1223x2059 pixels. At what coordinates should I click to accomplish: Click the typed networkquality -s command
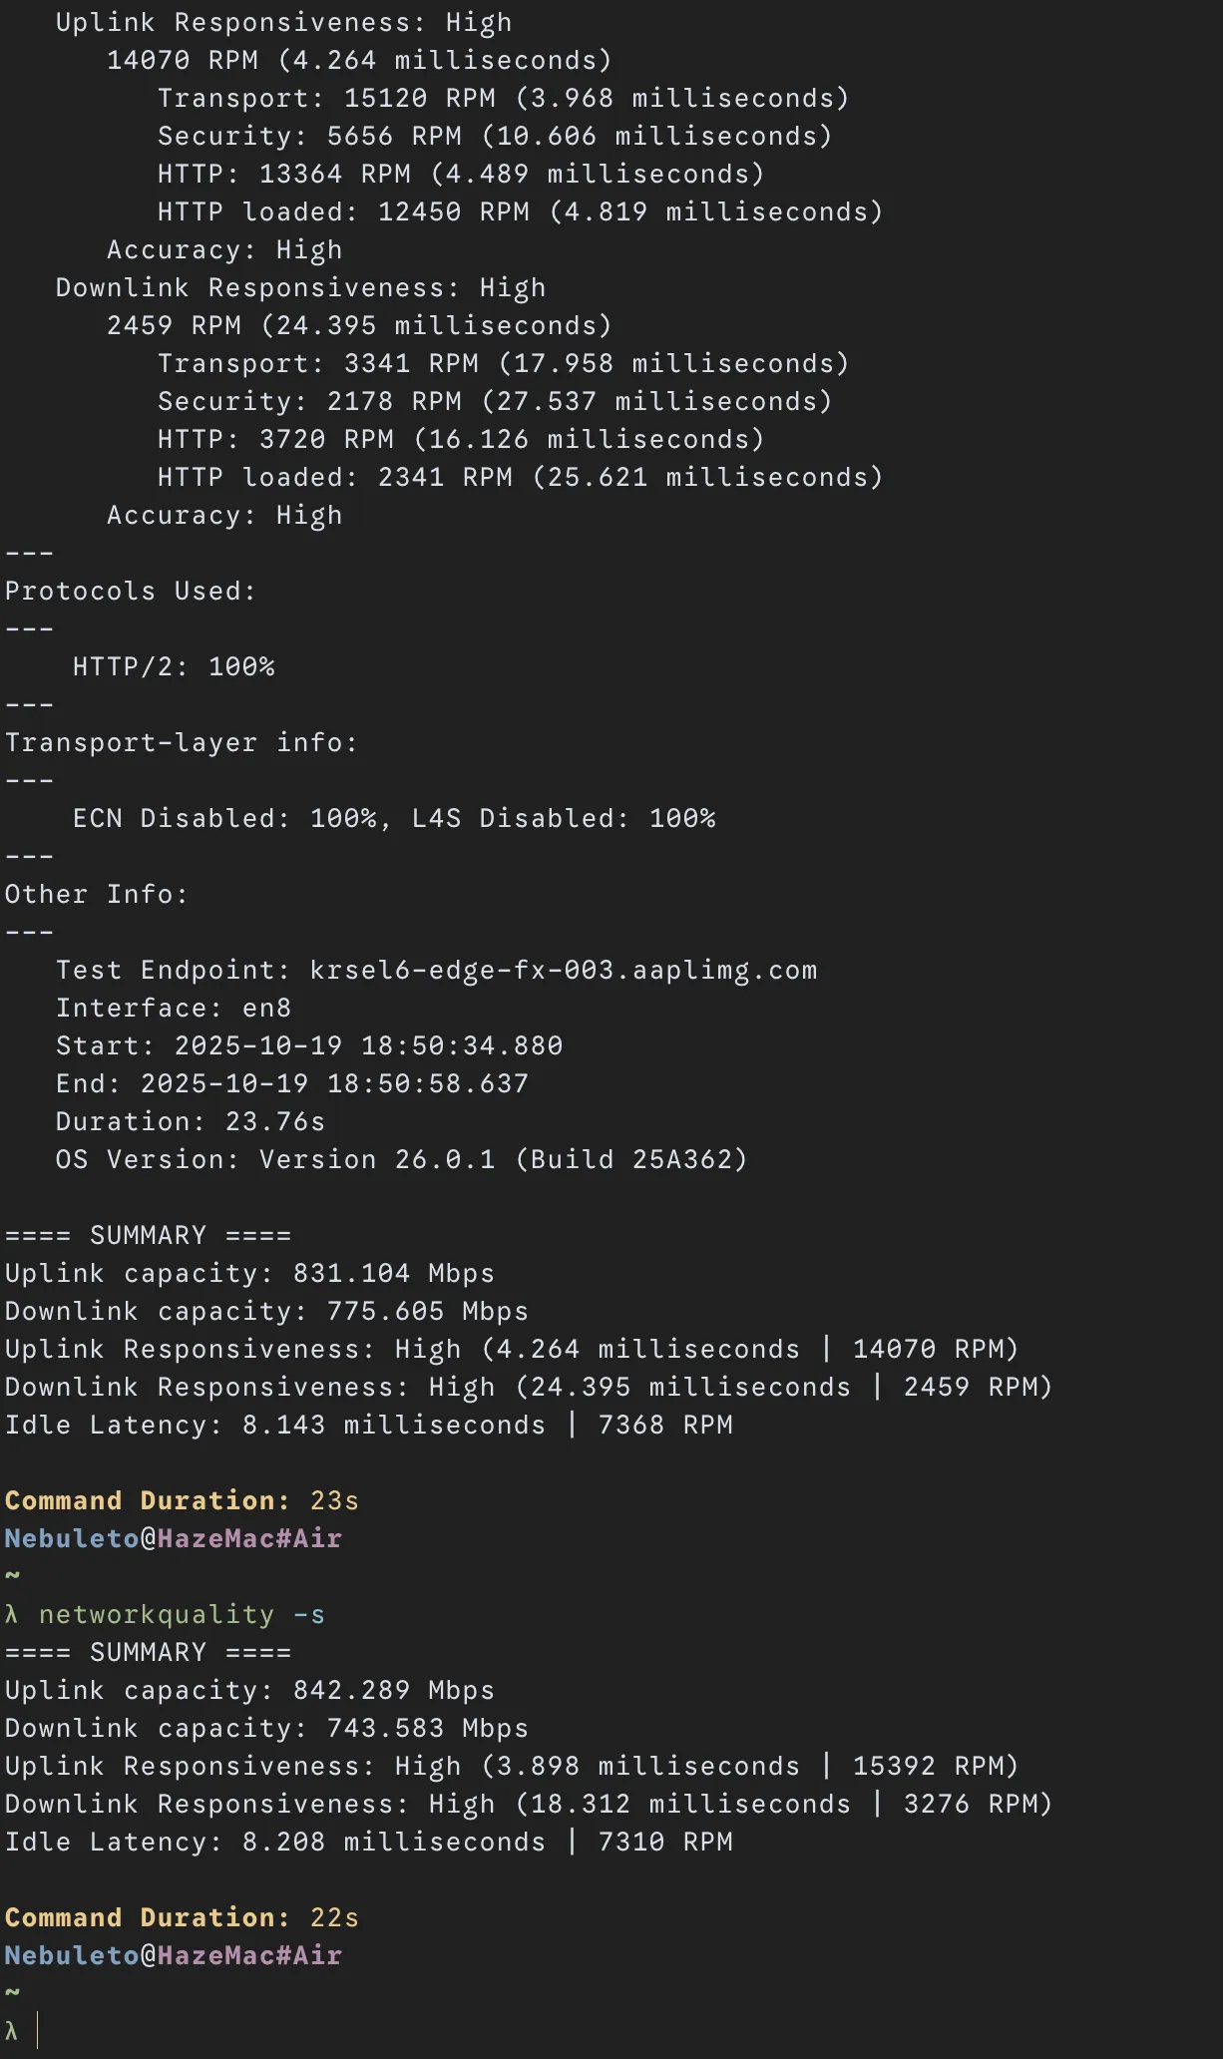181,1615
